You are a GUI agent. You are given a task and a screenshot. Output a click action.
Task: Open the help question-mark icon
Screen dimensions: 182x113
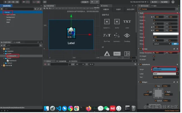pos(173,2)
